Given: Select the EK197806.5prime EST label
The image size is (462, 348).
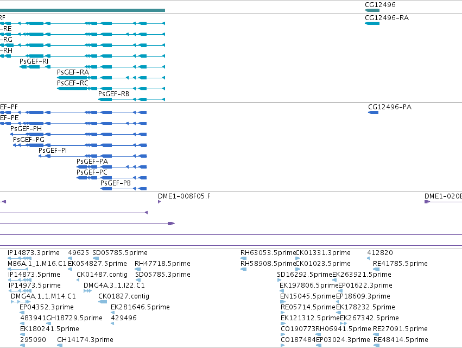Looking at the screenshot, I should click(309, 285).
